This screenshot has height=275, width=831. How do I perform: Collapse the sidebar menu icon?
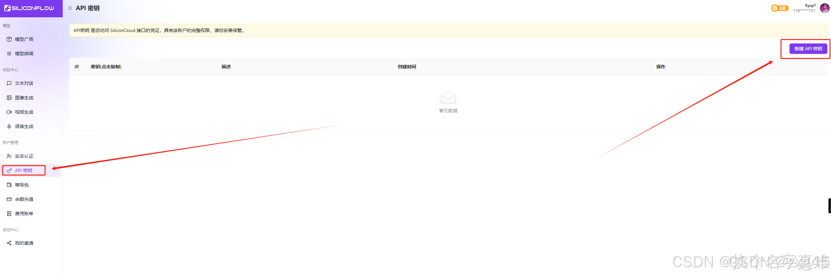tap(70, 8)
